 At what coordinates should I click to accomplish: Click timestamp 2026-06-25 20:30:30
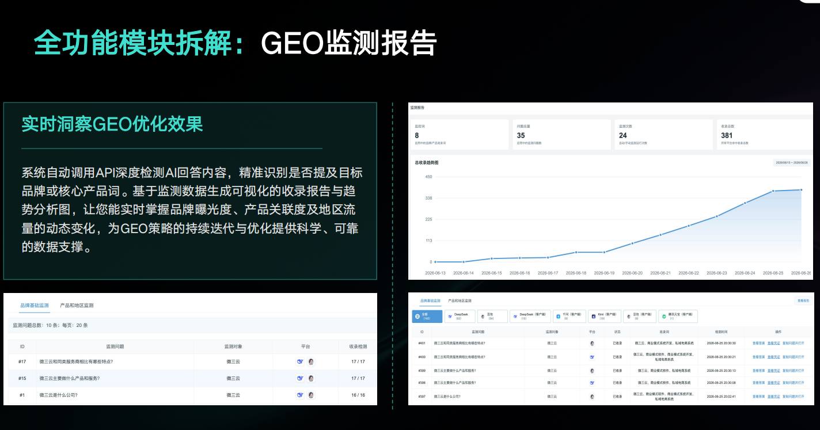click(x=721, y=343)
